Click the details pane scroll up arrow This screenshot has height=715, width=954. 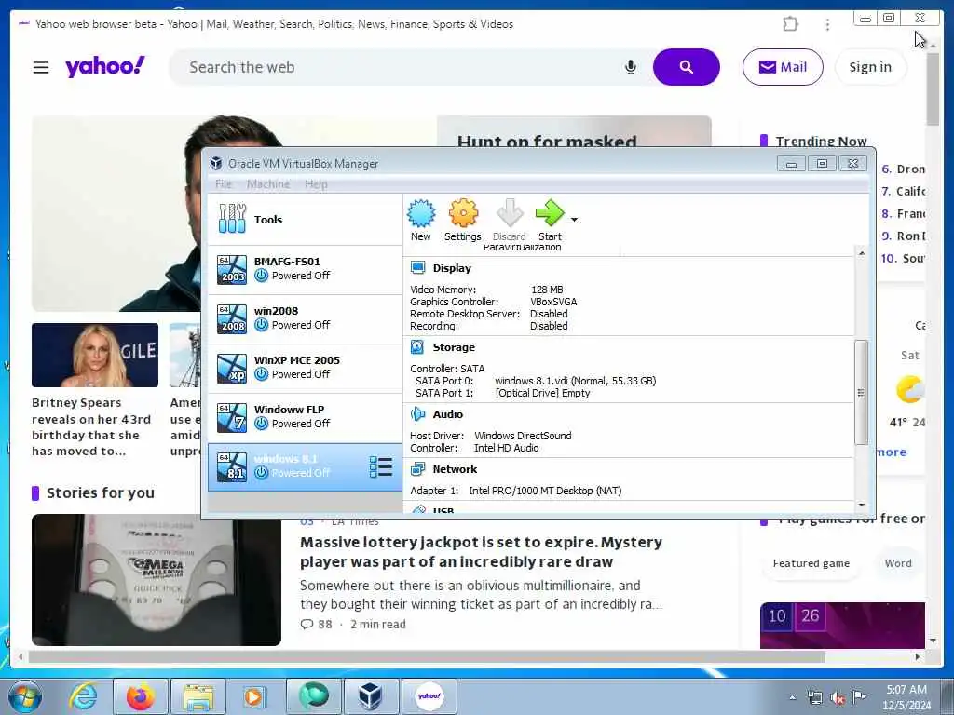click(x=861, y=253)
